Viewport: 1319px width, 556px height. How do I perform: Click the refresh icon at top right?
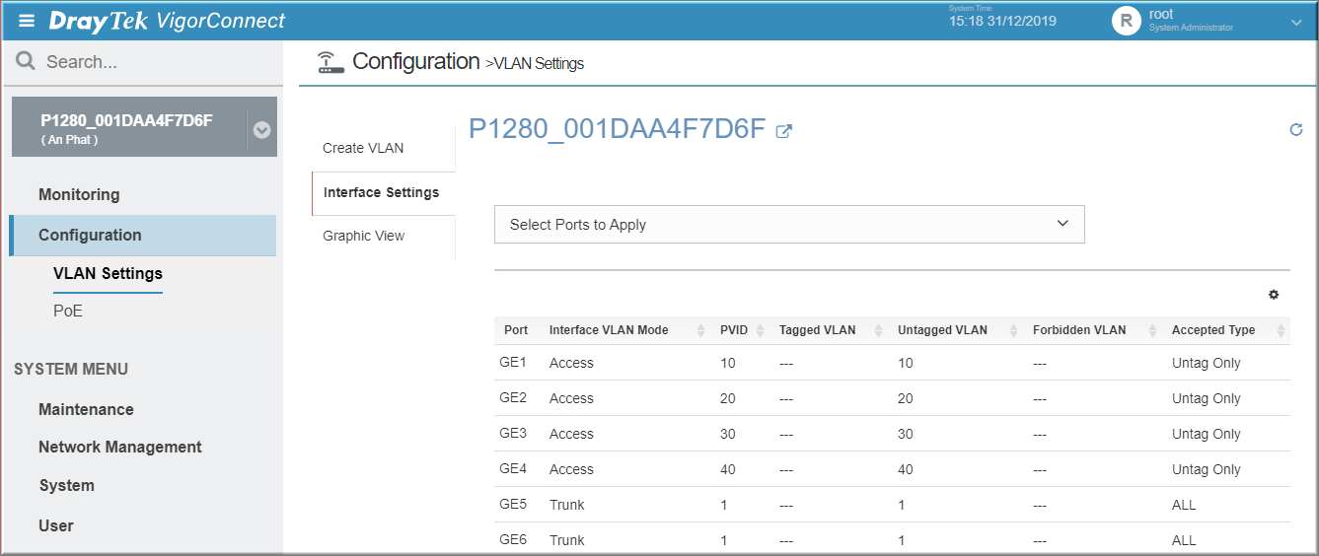1296,129
